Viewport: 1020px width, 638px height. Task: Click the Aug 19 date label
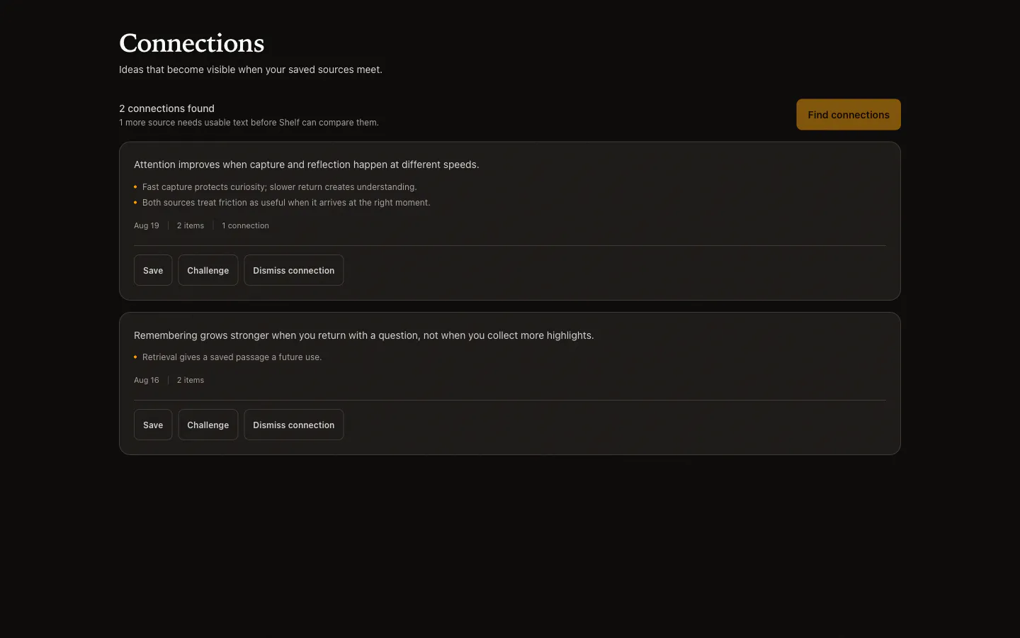[x=147, y=225]
